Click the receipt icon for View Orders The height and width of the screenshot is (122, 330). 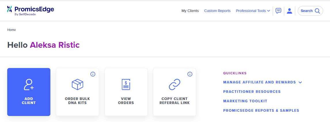(126, 84)
